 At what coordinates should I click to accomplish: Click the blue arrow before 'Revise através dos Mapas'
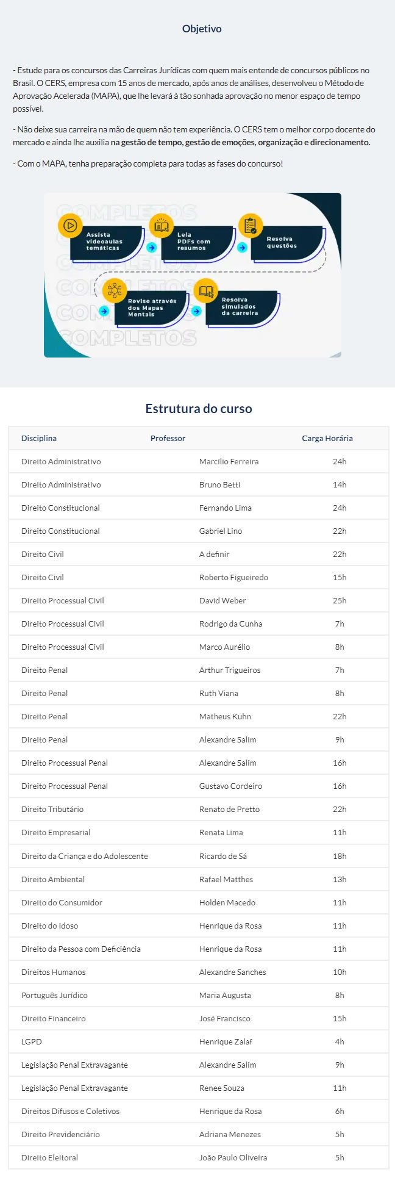tap(104, 311)
